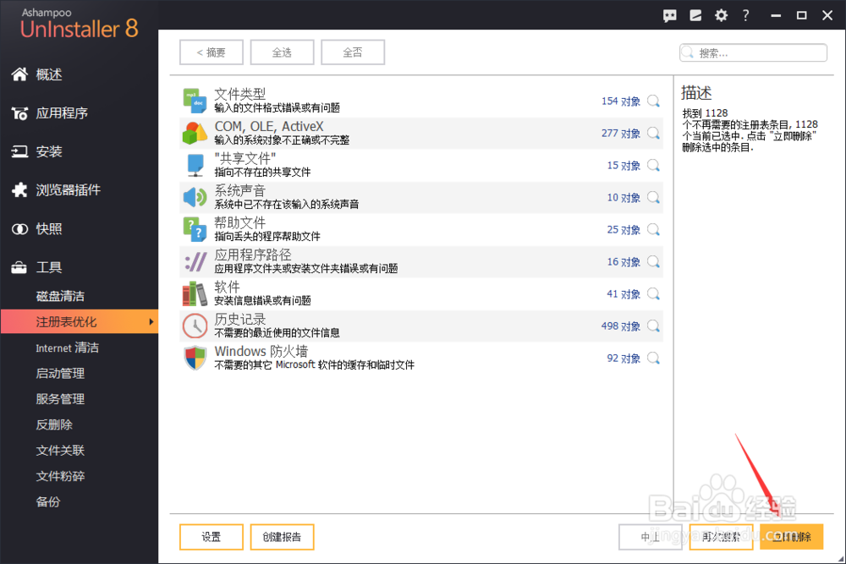This screenshot has height=564, width=846.
Task: Click the 应用程序路径 category icon
Action: coord(195,262)
